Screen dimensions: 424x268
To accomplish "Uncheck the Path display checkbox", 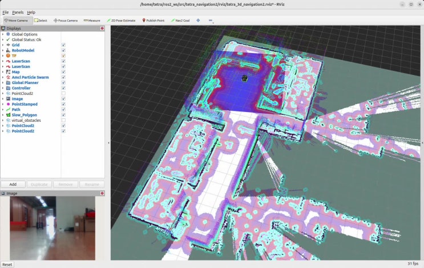I will point(63,109).
